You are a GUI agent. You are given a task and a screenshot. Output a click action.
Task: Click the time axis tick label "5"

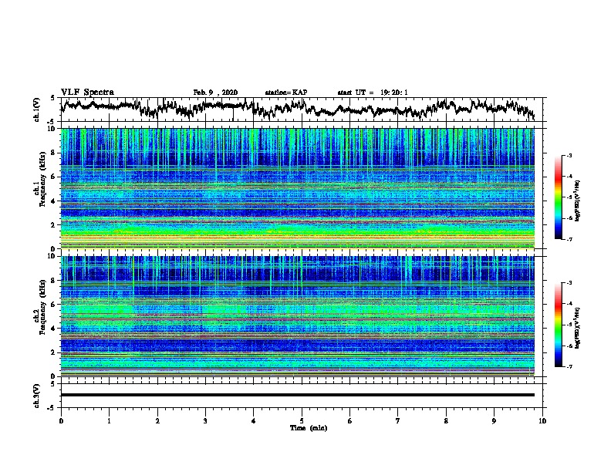pos(302,421)
